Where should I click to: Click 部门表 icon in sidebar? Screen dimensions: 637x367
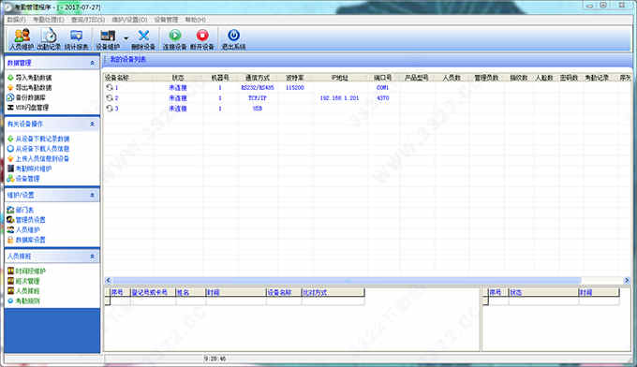pyautogui.click(x=10, y=210)
